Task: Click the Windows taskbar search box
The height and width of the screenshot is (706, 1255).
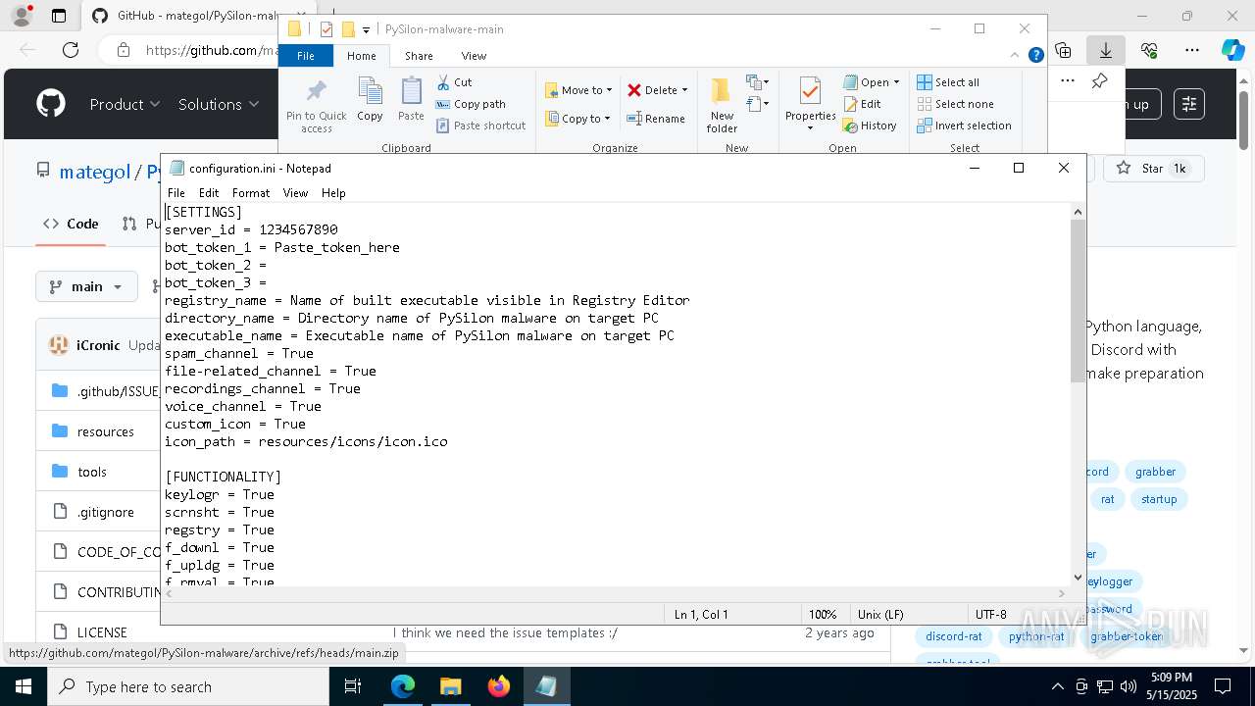Action: pos(188,686)
